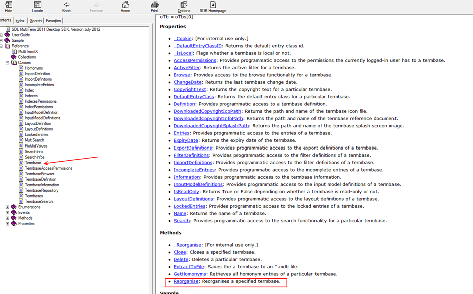This screenshot has height=294, width=473.
Task: Click the Collections book icon in the tree
Action: coord(14,57)
